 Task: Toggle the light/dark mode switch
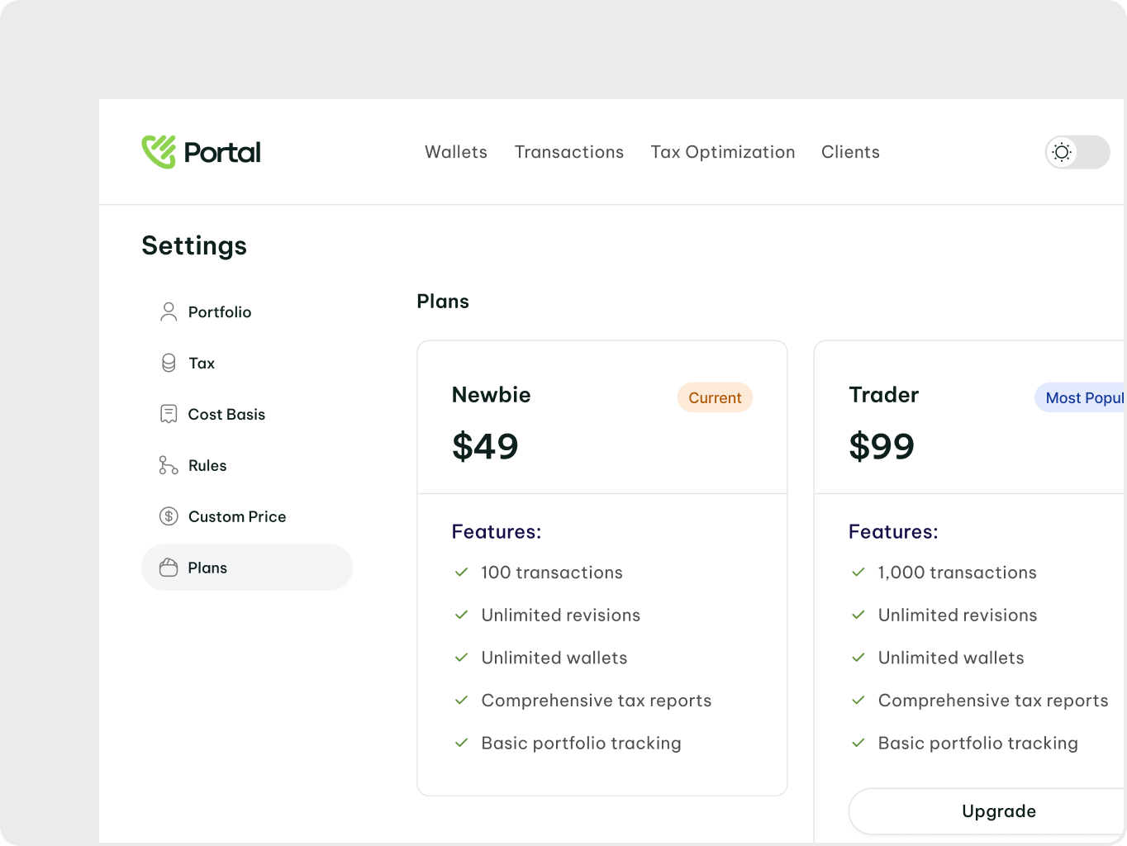pos(1077,152)
